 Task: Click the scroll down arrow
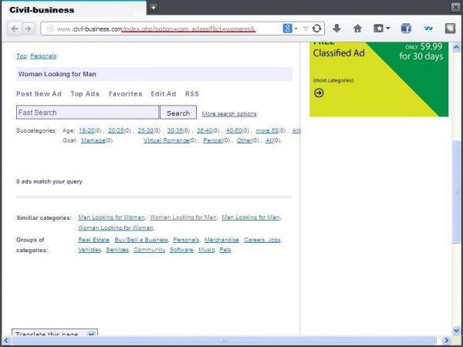click(456, 330)
